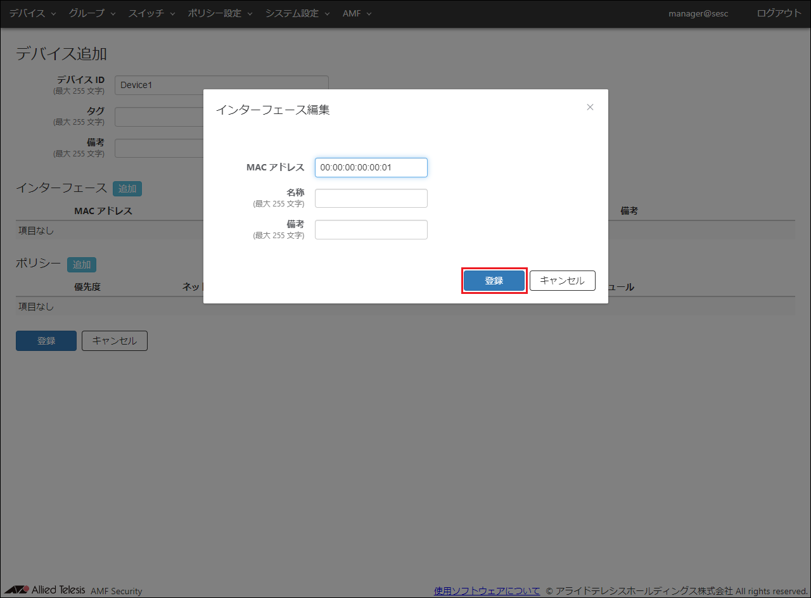Click the 名称 text field in dialog

(x=371, y=198)
